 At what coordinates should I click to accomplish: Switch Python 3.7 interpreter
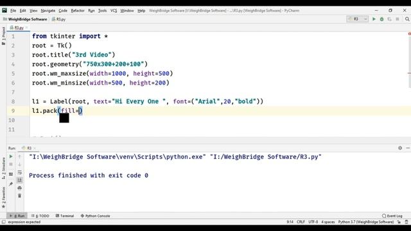pyautogui.click(x=366, y=222)
